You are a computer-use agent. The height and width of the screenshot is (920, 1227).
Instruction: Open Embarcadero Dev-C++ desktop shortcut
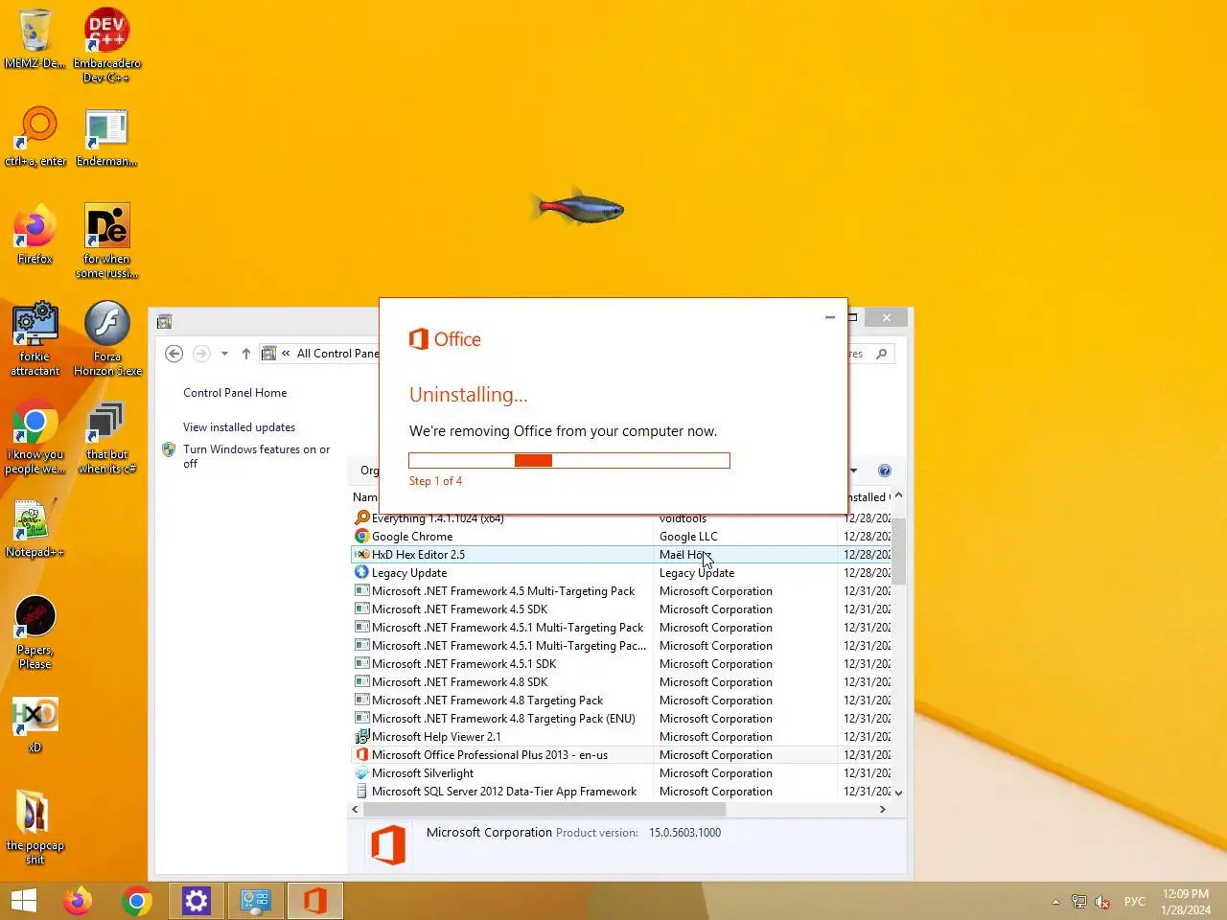[106, 44]
